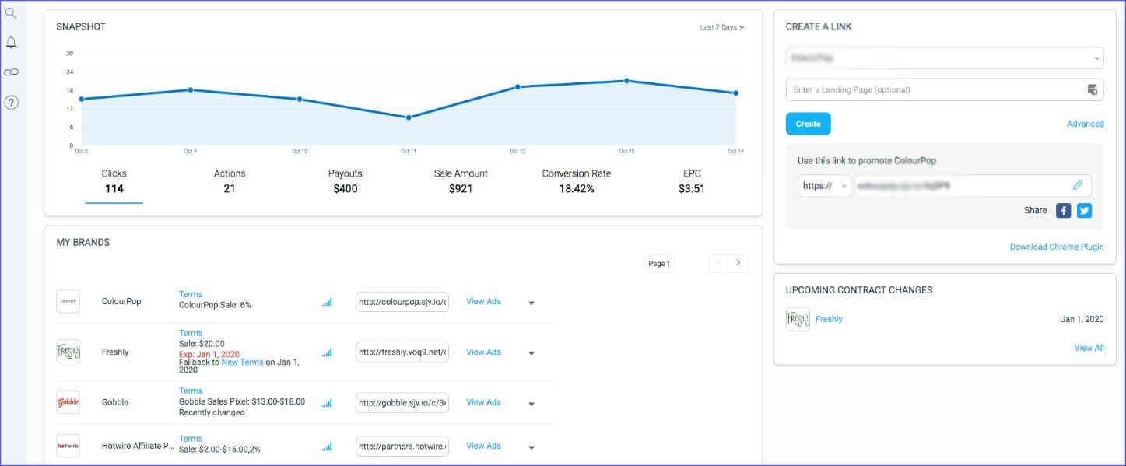Viewport: 1126px width, 466px height.
Task: Open the https:// protocol dropdown
Action: (824, 186)
